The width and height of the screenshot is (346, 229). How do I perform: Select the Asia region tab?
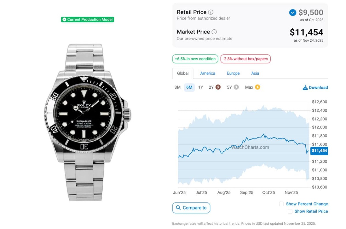[255, 73]
